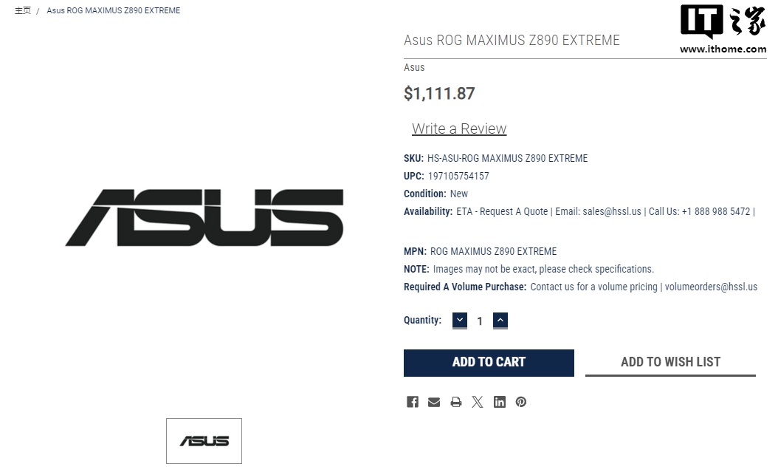This screenshot has height=475, width=778.
Task: Go to the 主页 breadcrumb link
Action: 23,10
